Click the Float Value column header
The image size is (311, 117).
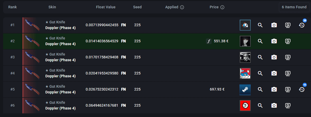pyautogui.click(x=106, y=7)
